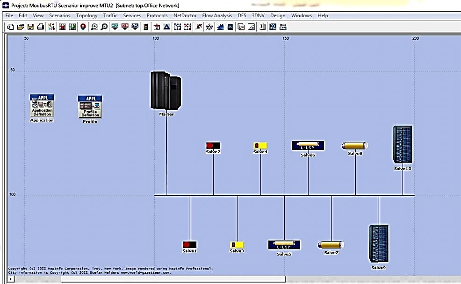Select the Salve8 cylinder node
This screenshot has width=461, height=284.
click(x=355, y=145)
